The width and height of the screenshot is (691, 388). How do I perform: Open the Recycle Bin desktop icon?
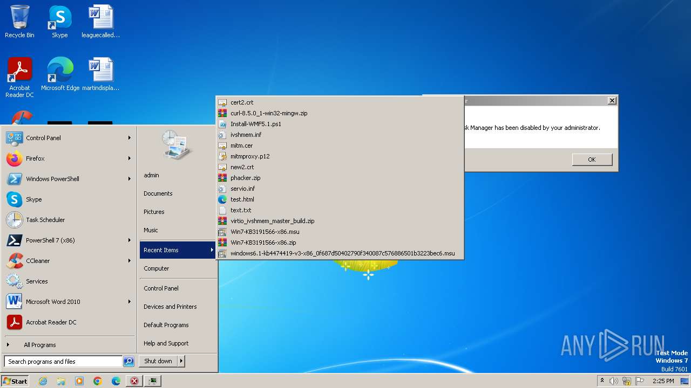pyautogui.click(x=19, y=22)
